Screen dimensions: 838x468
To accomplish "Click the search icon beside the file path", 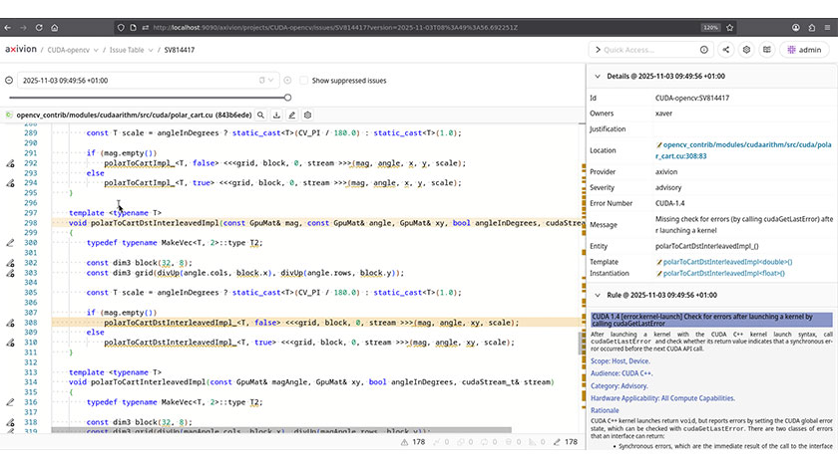I will 261,116.
